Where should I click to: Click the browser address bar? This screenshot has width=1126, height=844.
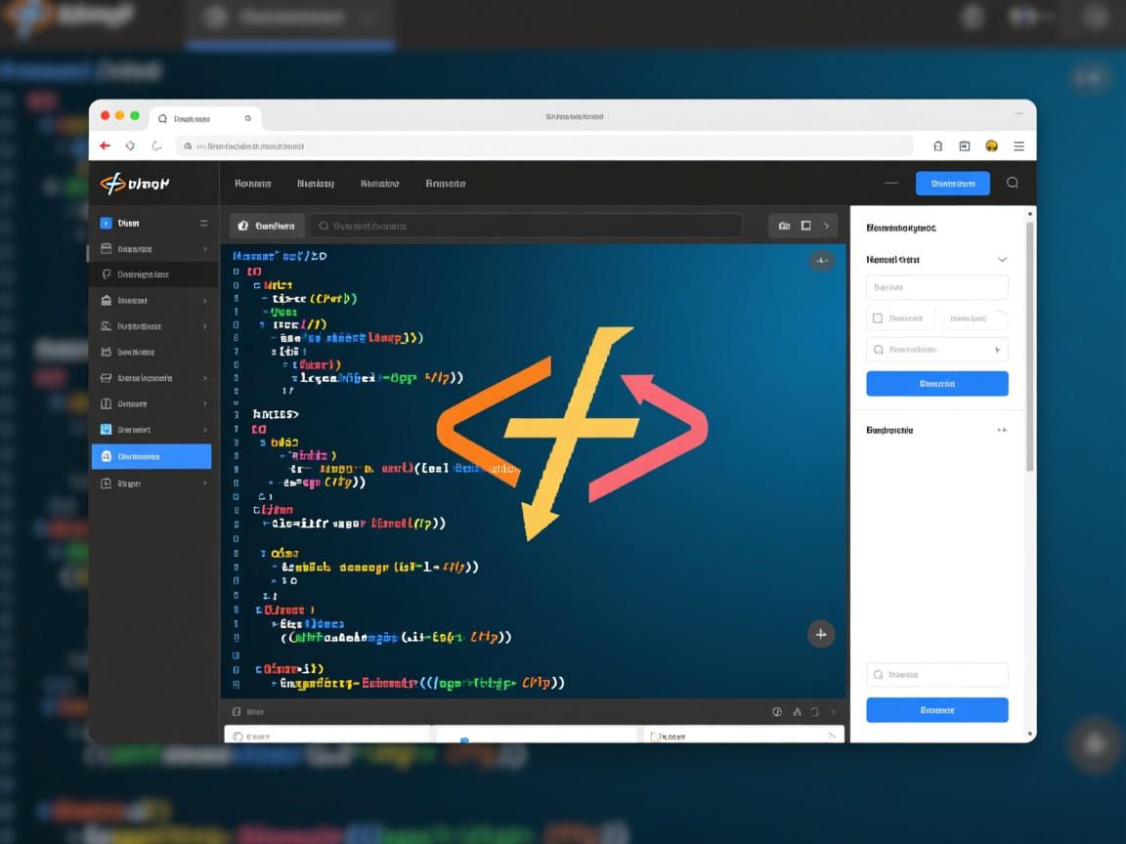click(542, 146)
